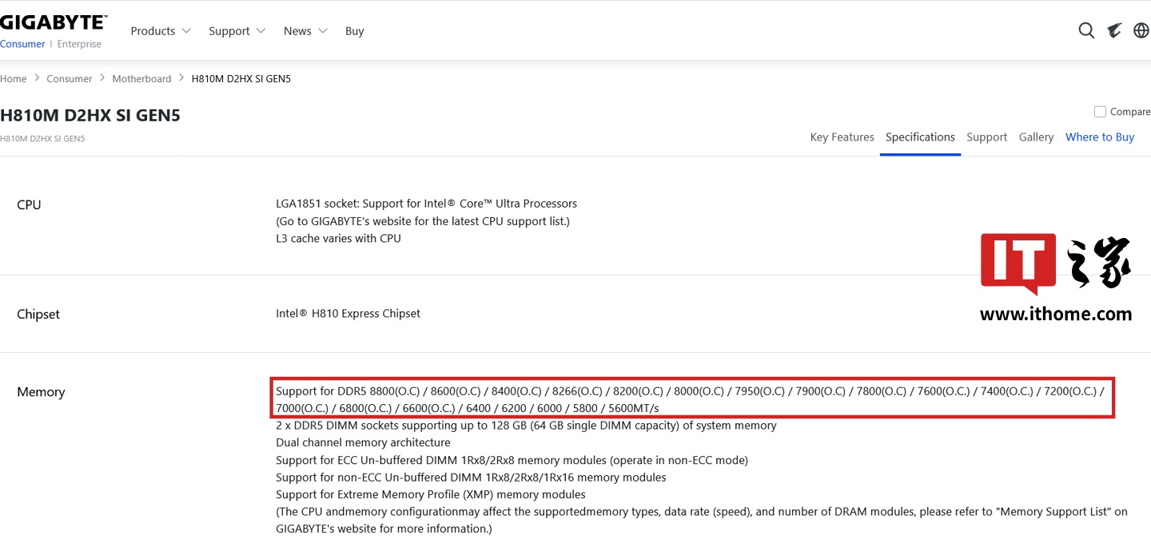Click Consumer in the breadcrumb trail
This screenshot has width=1151, height=551.
(x=70, y=79)
